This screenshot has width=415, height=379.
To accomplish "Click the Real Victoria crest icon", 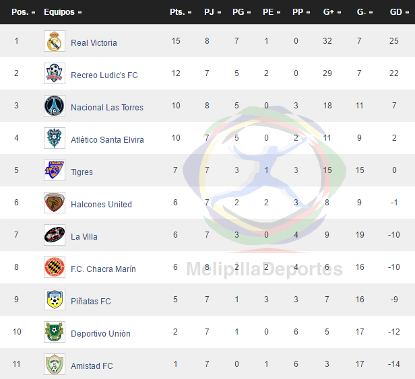I will [x=55, y=41].
